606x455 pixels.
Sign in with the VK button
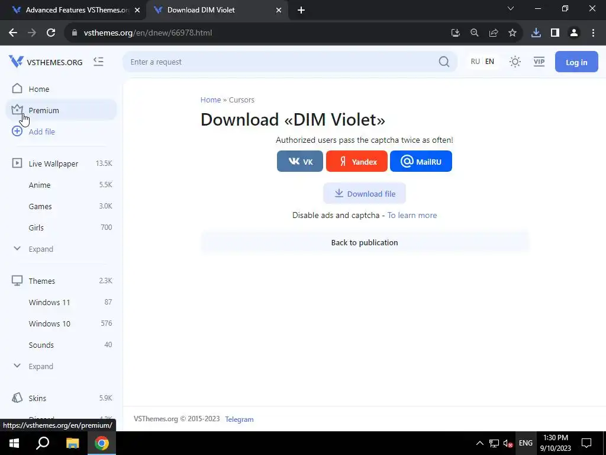[300, 161]
